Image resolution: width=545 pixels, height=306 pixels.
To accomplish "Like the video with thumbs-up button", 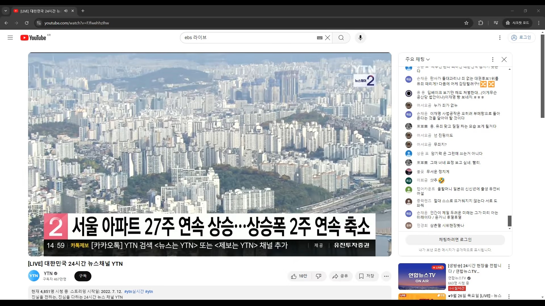I will point(299,276).
